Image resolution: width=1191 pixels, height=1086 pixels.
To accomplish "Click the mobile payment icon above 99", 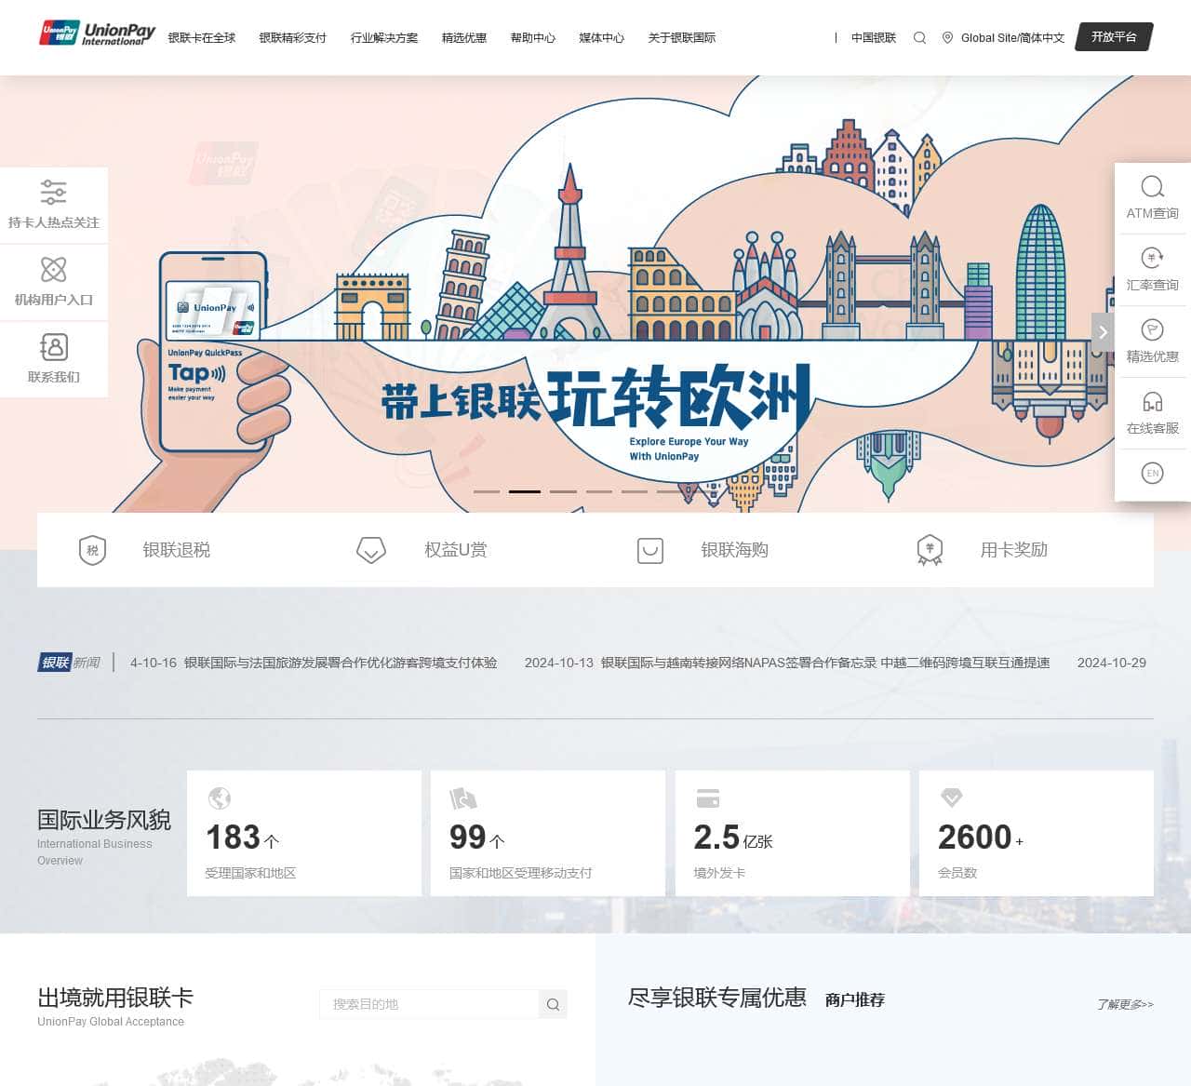I will click(462, 798).
